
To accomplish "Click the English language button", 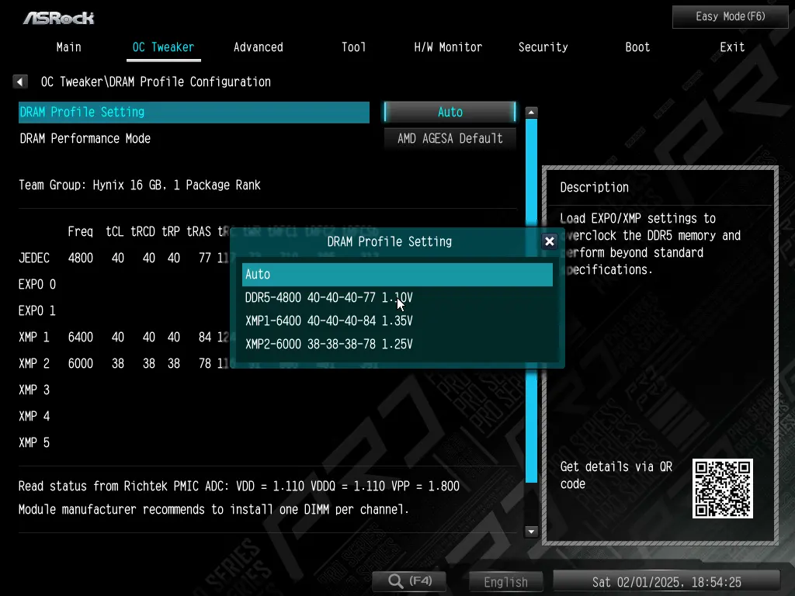I will click(505, 582).
